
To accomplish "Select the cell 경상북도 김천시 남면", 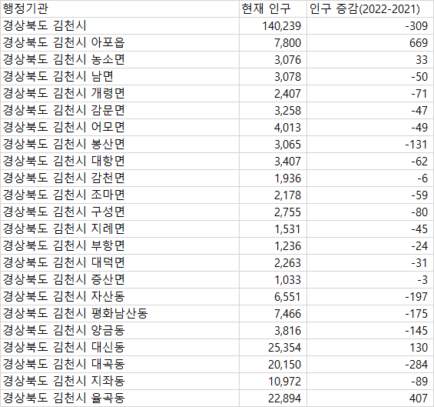I will [120, 76].
